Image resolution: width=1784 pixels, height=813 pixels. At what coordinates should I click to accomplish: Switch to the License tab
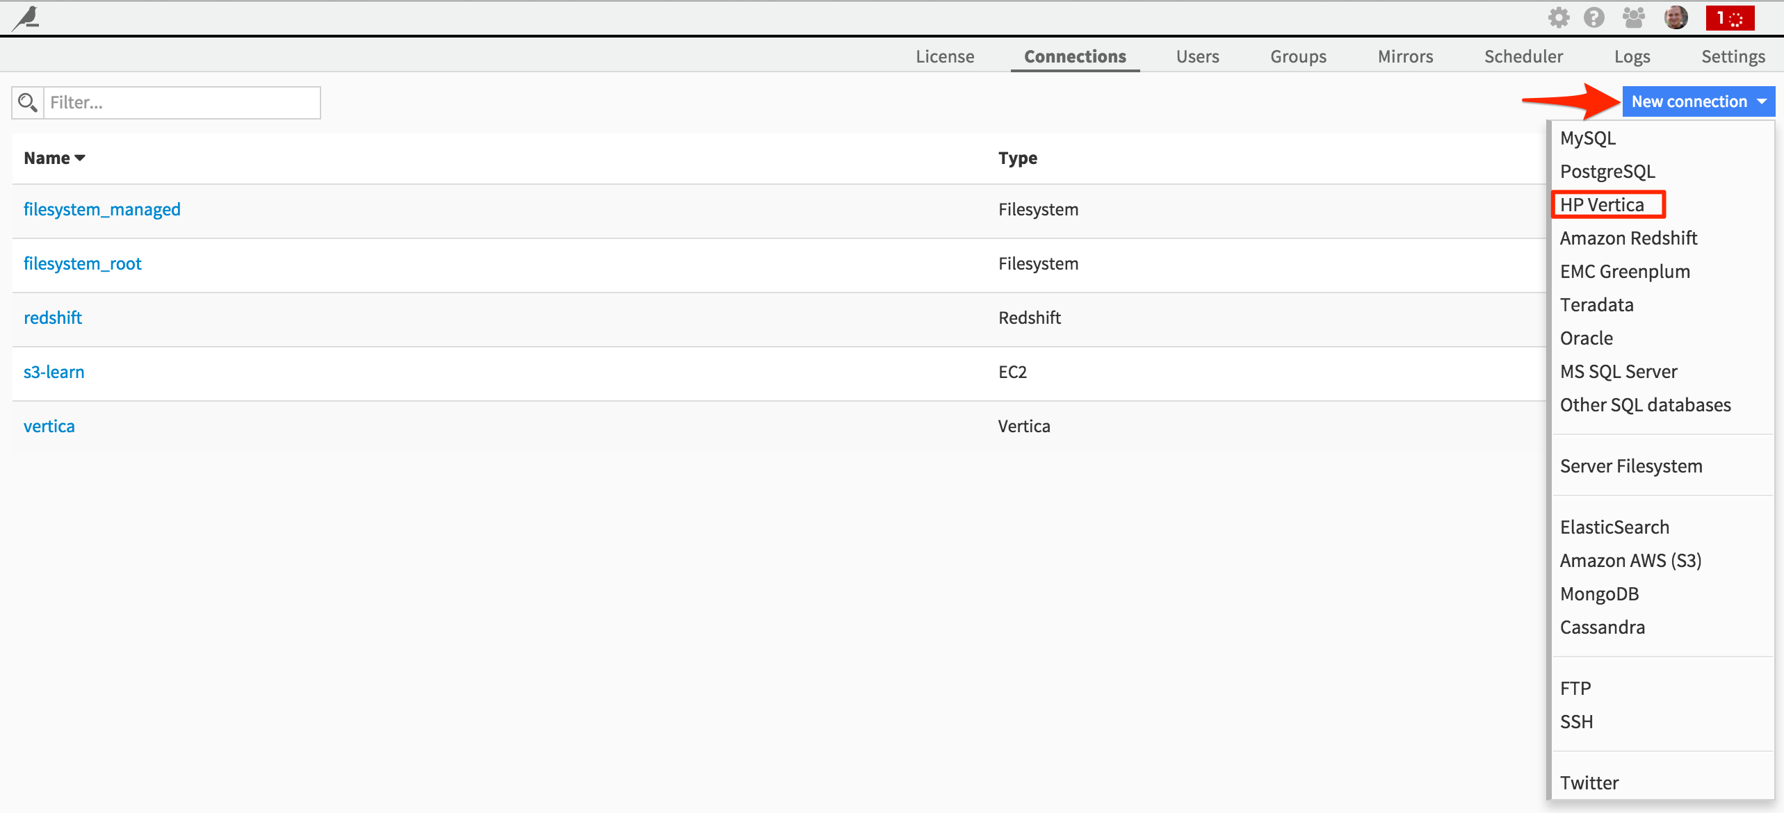coord(945,56)
